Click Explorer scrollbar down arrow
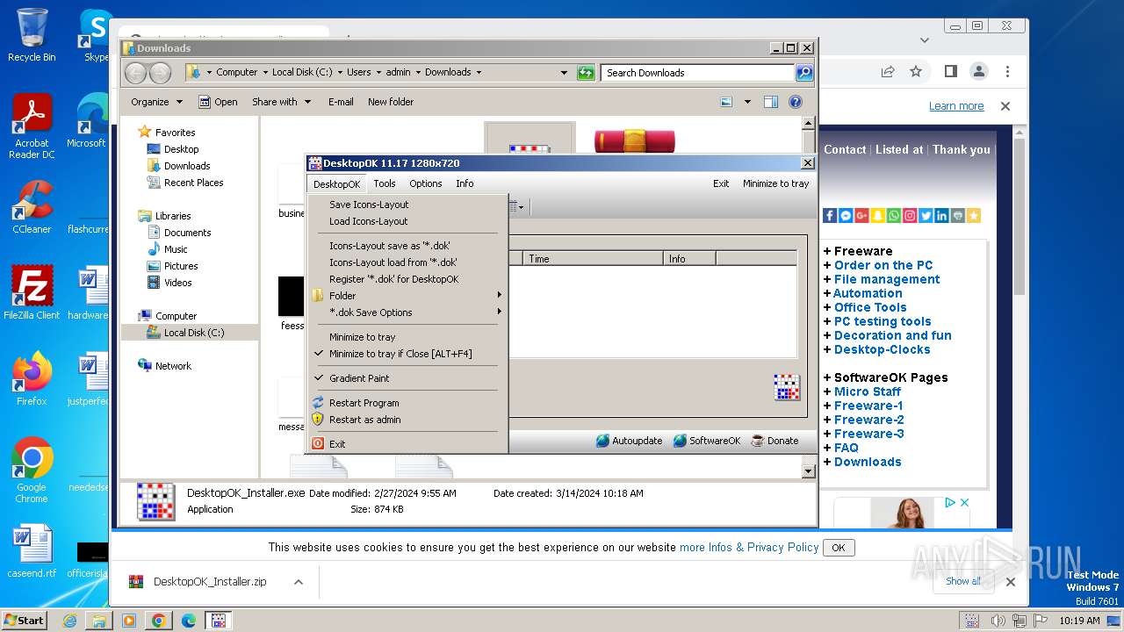 (x=809, y=472)
